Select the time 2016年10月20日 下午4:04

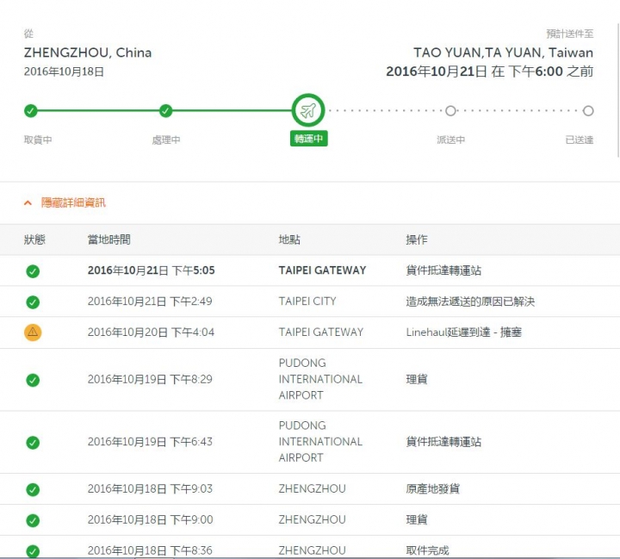(x=151, y=332)
